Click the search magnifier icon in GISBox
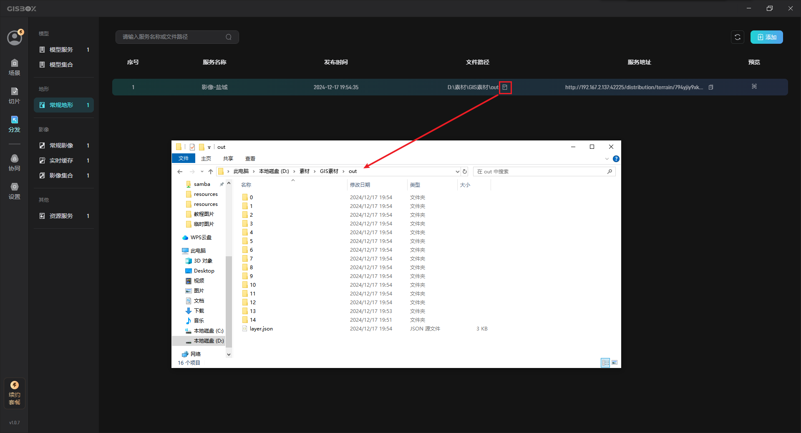 click(x=229, y=37)
